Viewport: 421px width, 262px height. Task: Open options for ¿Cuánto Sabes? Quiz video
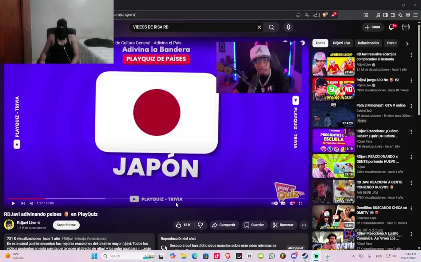tap(411, 132)
